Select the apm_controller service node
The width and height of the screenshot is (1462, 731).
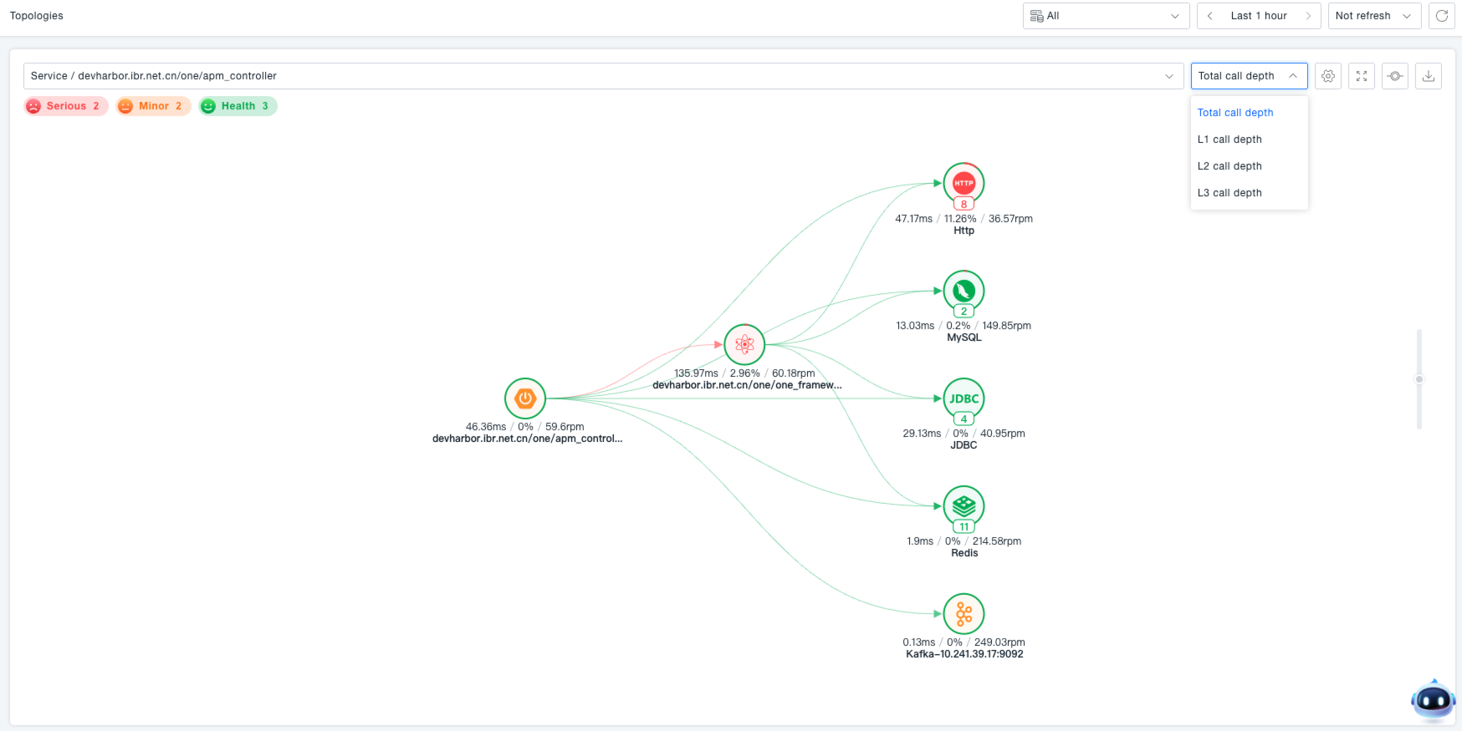click(525, 398)
